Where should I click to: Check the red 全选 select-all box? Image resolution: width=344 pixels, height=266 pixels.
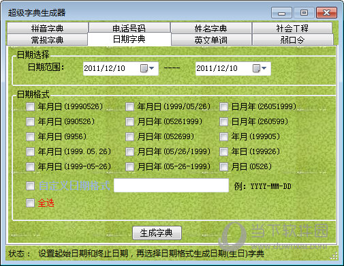coord(30,203)
